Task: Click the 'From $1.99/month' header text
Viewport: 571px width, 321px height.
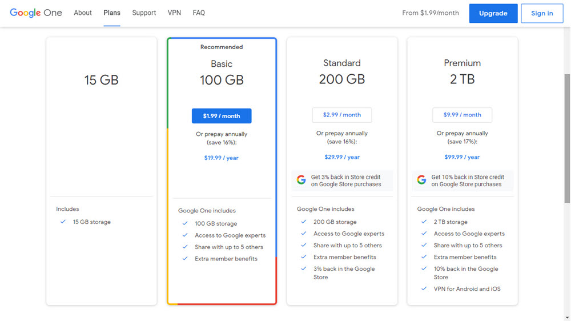Action: [x=431, y=13]
